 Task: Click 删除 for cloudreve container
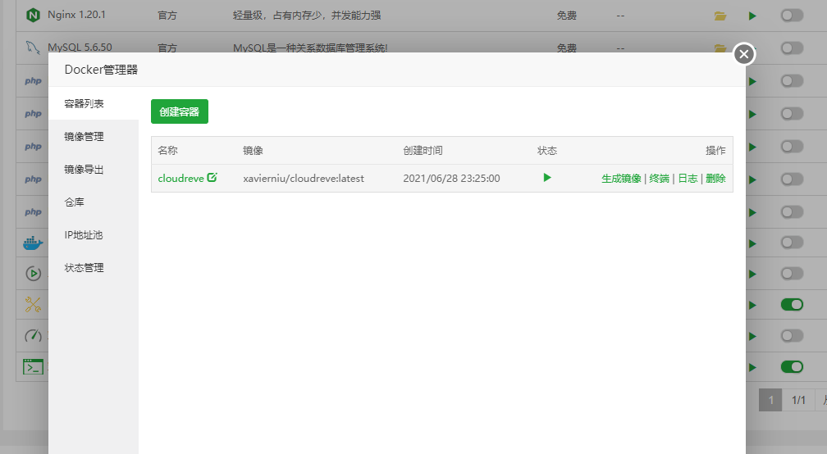pyautogui.click(x=715, y=179)
